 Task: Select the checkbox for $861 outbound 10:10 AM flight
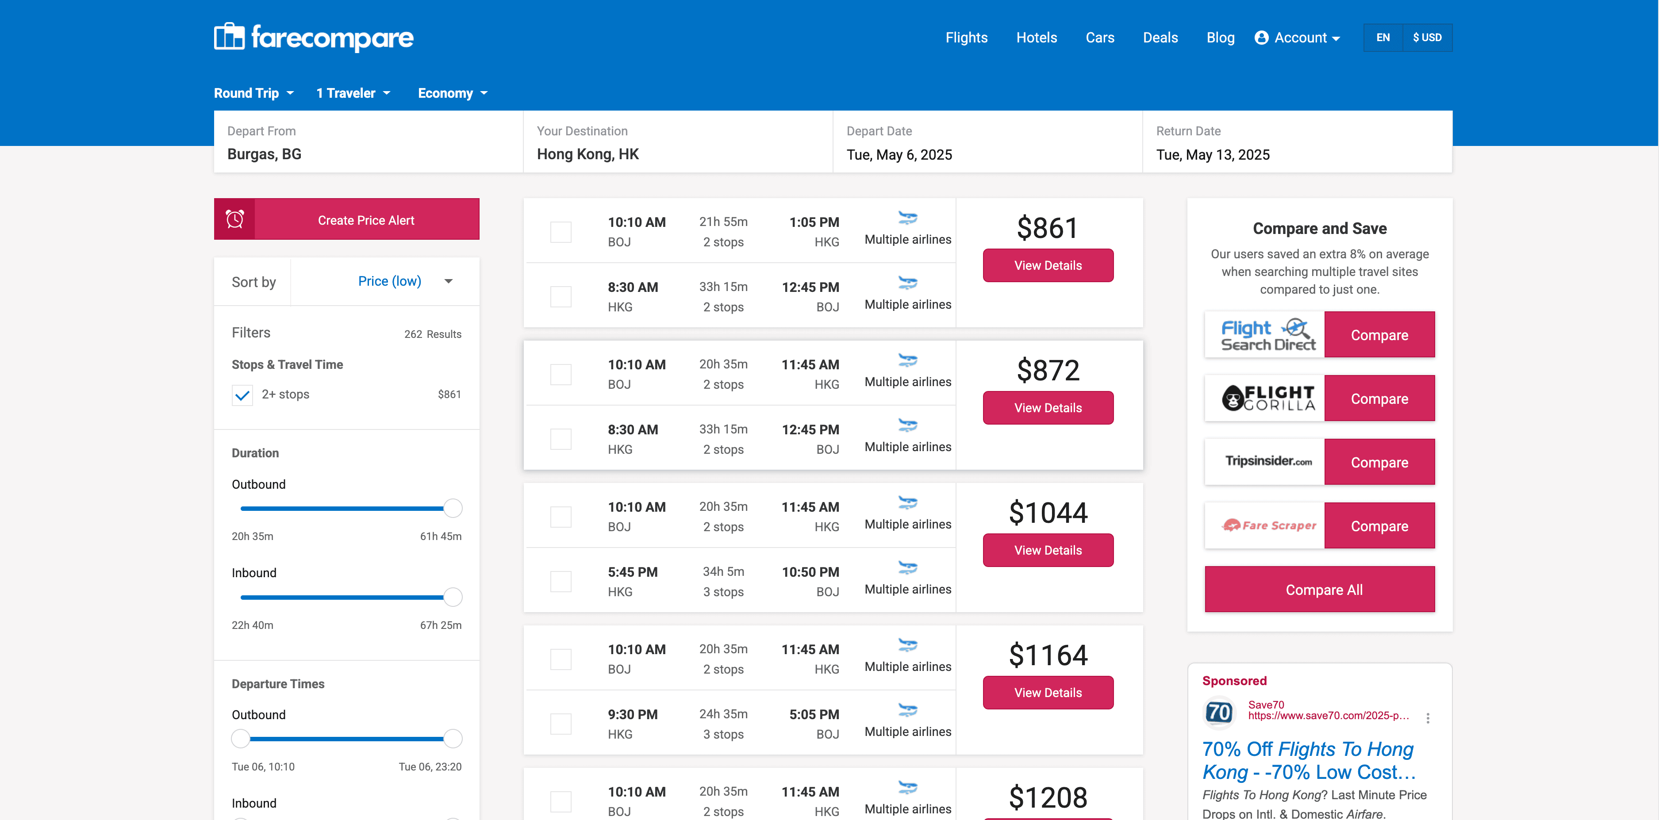tap(560, 232)
